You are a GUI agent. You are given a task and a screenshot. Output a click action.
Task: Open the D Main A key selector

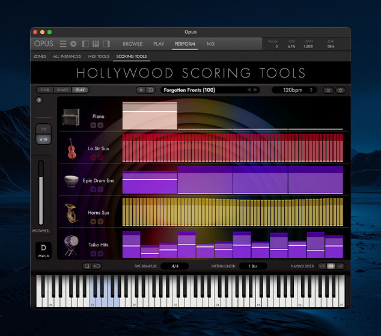pyautogui.click(x=43, y=251)
